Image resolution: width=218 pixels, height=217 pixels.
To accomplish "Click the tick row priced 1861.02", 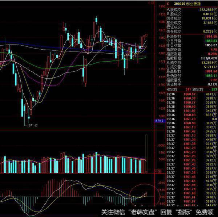I will click(x=192, y=110).
